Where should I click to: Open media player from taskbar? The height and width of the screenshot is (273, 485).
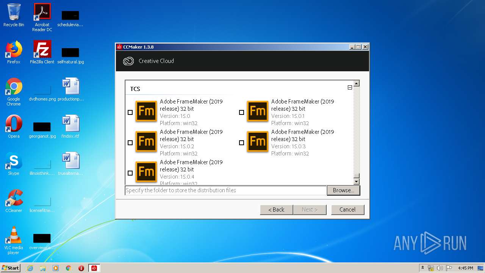56,268
